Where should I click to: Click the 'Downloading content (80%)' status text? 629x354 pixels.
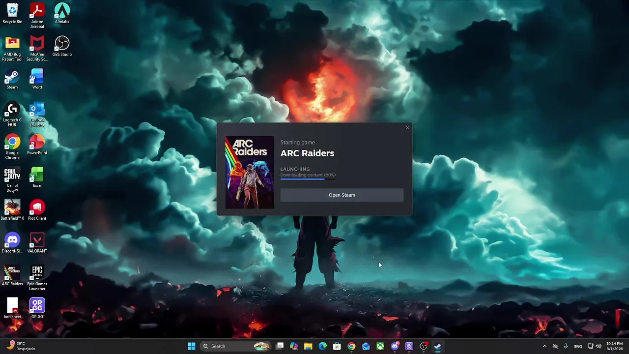pyautogui.click(x=308, y=175)
